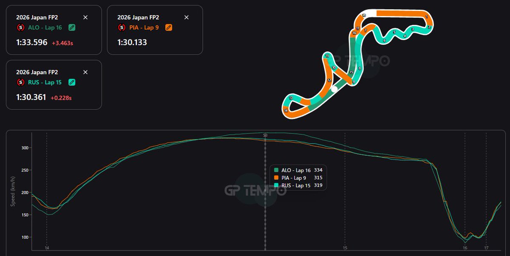Click turn 13 marker on track map

[291, 98]
